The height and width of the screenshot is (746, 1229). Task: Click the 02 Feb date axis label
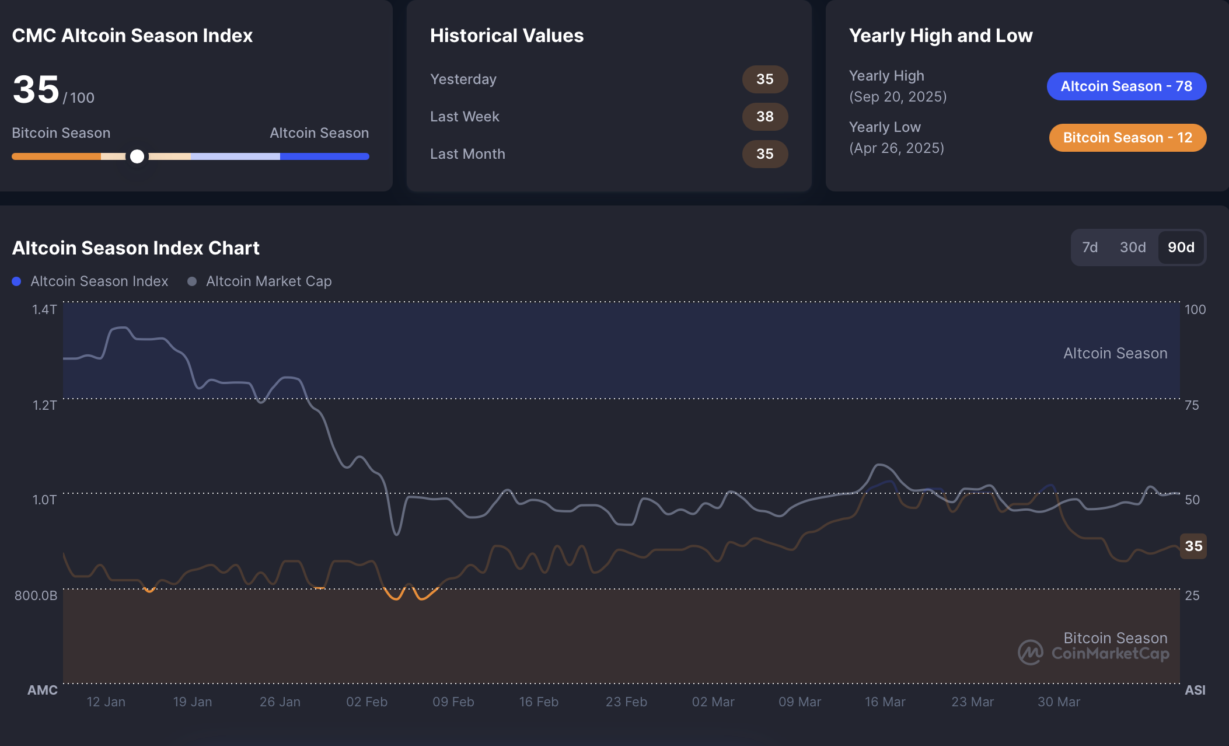coord(366,702)
